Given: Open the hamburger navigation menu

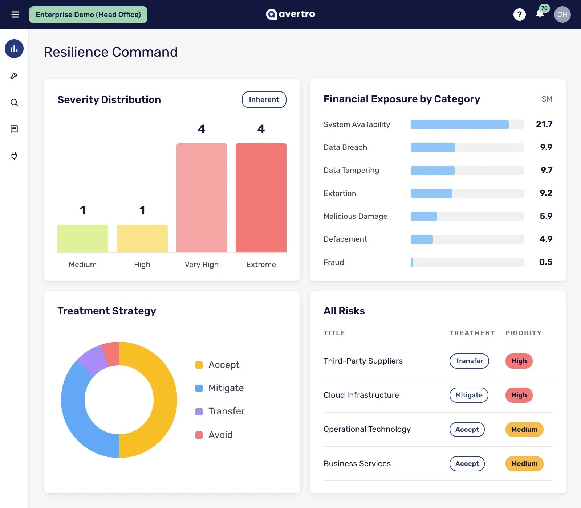Looking at the screenshot, I should [x=15, y=15].
